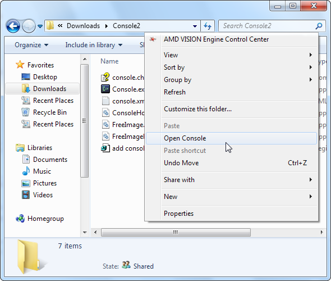This screenshot has width=331, height=281.
Task: Click the horizontal scrollbar thumb
Action: (x=176, y=232)
